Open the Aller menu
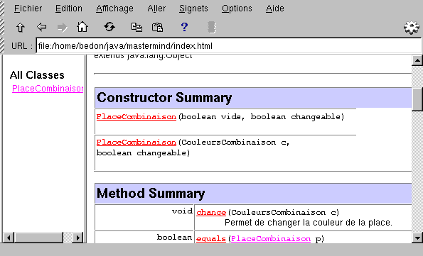This screenshot has width=423, height=256. (x=156, y=9)
